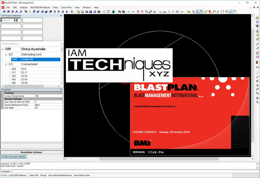This screenshot has width=260, height=178.
Task: Click the yellow triangle toolbar icon
Action: pyautogui.click(x=154, y=12)
